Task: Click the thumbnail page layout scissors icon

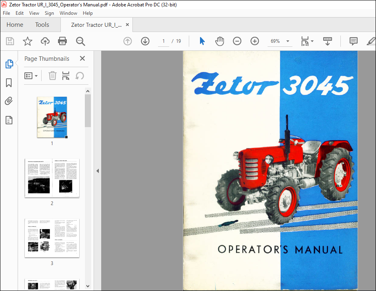Action: 66,76
